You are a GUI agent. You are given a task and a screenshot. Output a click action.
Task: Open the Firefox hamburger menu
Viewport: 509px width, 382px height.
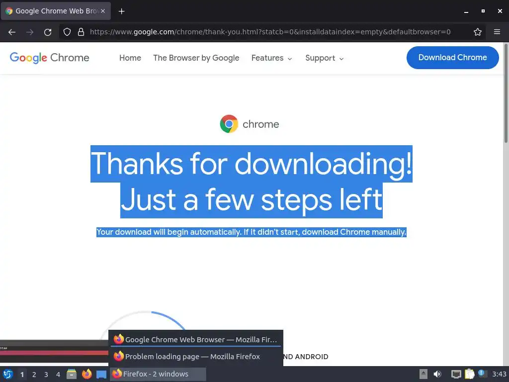coord(497,32)
